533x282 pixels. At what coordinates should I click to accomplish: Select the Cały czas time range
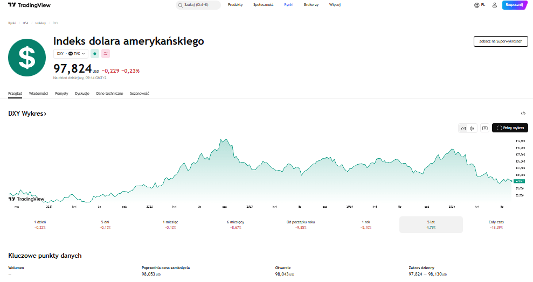click(x=496, y=224)
